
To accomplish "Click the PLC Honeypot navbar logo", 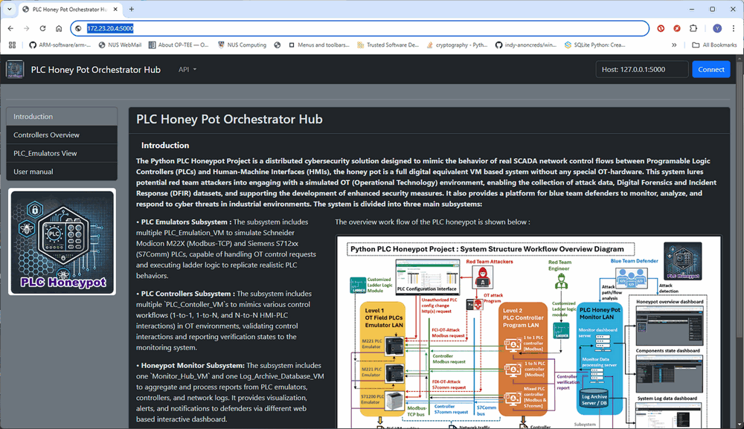I will tap(15, 69).
